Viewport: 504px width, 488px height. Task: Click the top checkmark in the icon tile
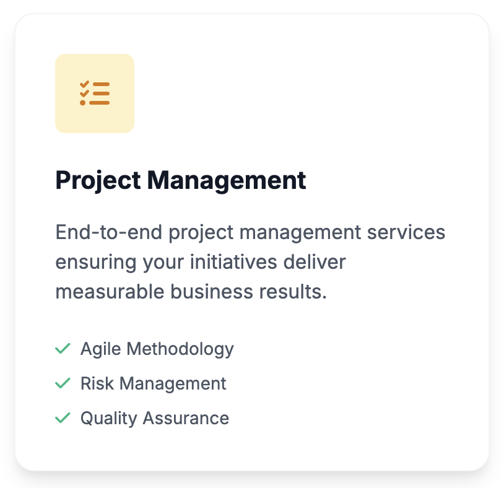click(x=85, y=84)
